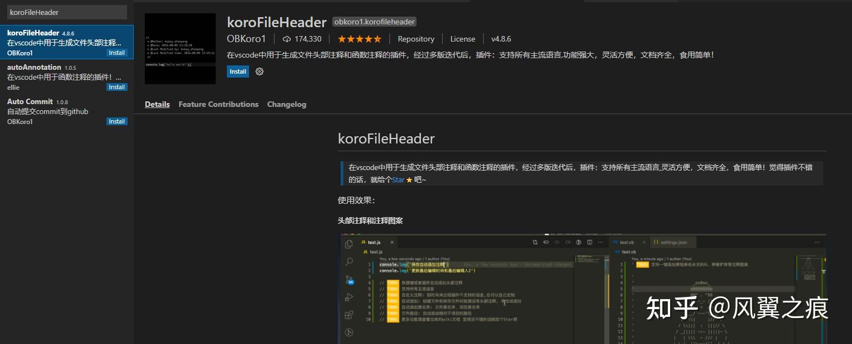Install the Auto Commit extension
The height and width of the screenshot is (344, 852).
click(116, 121)
